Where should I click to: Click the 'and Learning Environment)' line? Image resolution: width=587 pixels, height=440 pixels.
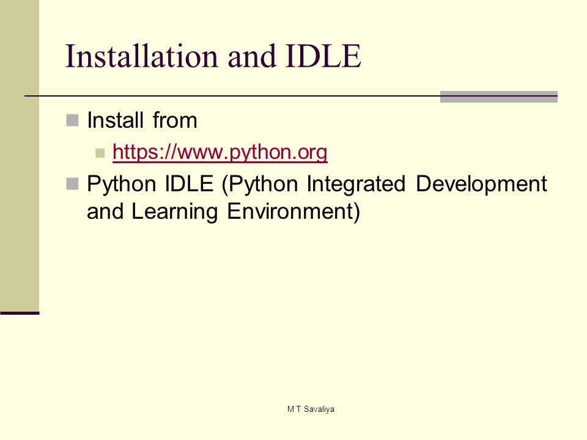(223, 211)
